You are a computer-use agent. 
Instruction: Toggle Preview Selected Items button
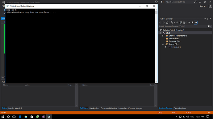[x=196, y=23]
